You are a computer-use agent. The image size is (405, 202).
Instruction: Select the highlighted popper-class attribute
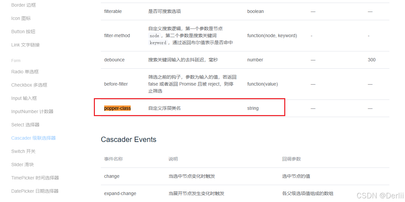[117, 108]
